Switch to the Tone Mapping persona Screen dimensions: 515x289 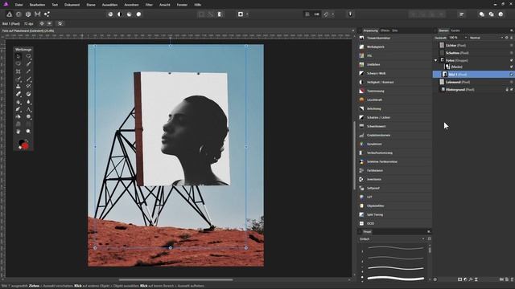pos(38,14)
